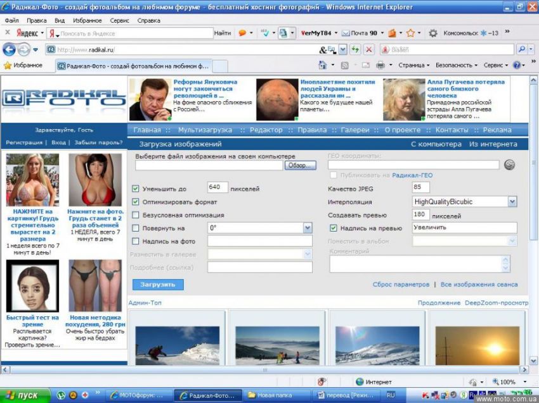Open the HighQualityBicubic interpolation dropdown
Screen dimensions: 539x403
tap(512, 202)
